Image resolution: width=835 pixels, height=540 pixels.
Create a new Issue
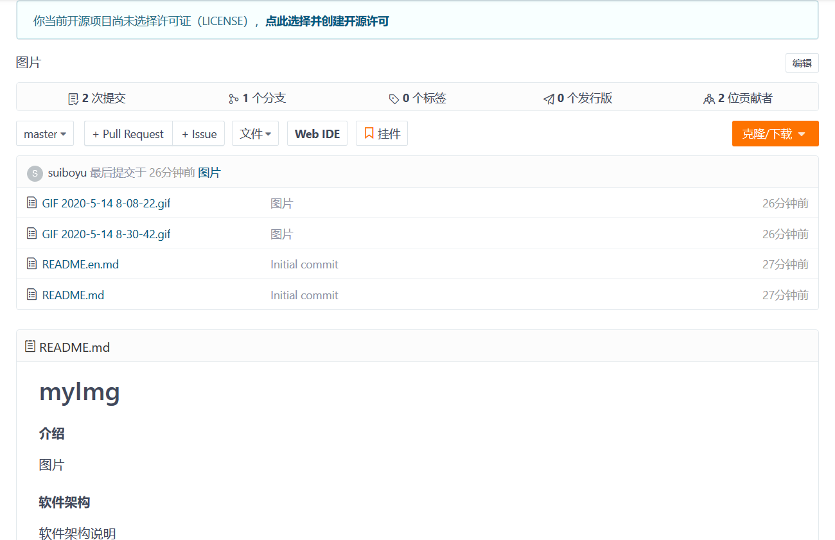tap(199, 134)
